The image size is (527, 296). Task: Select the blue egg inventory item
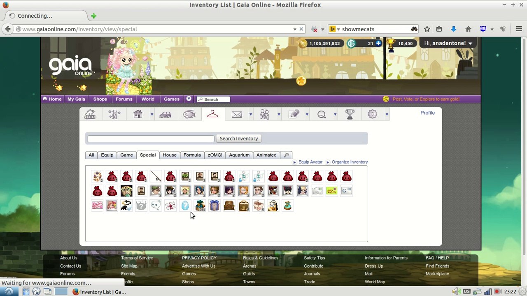pos(185,205)
